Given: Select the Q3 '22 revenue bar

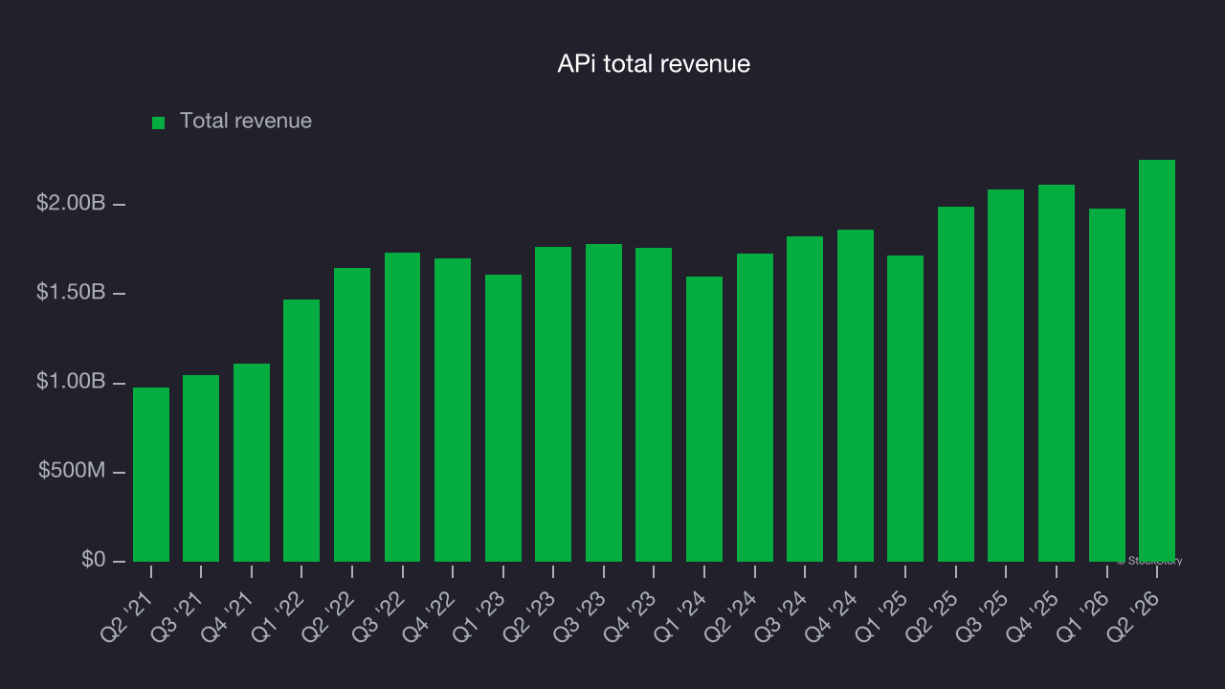Looking at the screenshot, I should click(403, 408).
